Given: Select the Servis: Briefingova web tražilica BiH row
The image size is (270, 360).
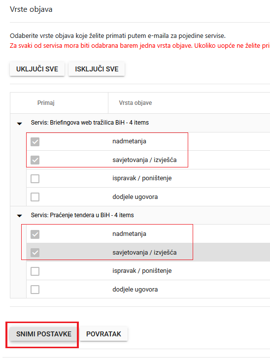Looking at the screenshot, I should (140, 123).
